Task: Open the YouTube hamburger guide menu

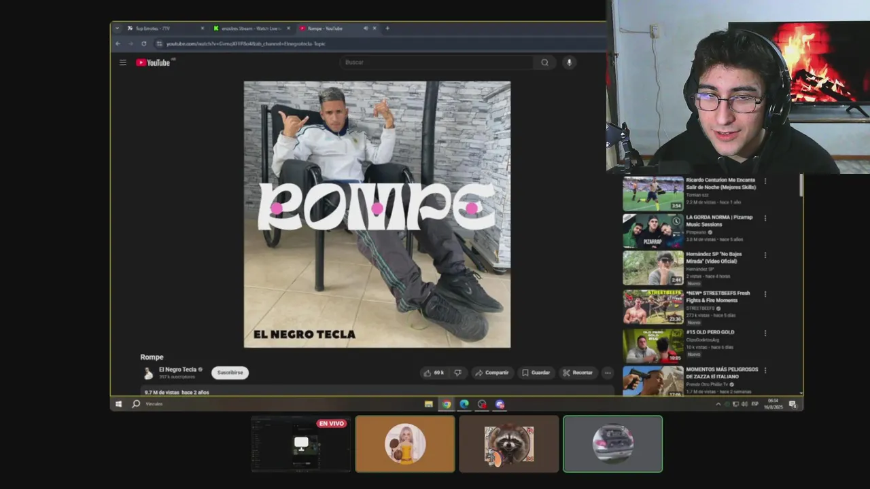Action: [x=122, y=62]
